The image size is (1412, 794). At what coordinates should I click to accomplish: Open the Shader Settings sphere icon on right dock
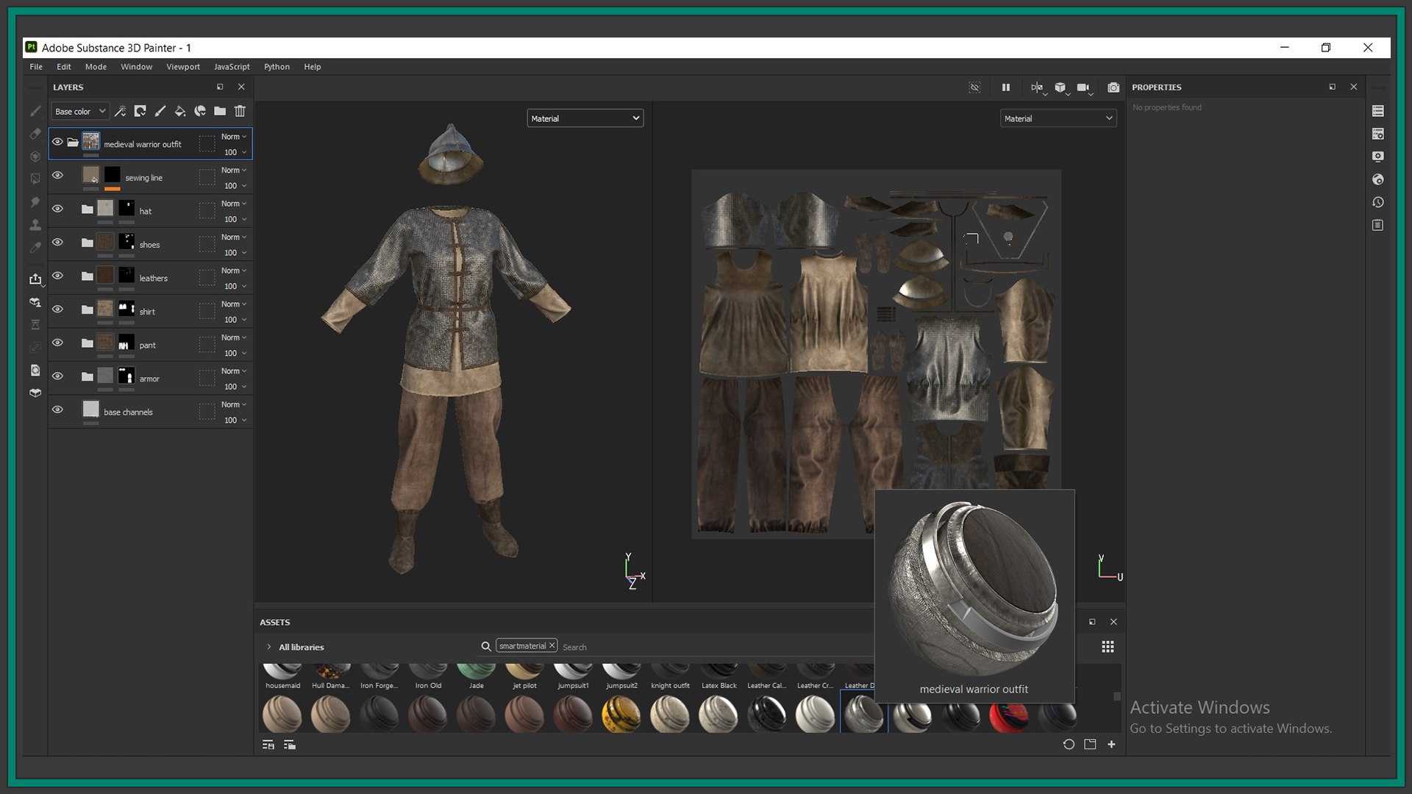coord(1378,179)
